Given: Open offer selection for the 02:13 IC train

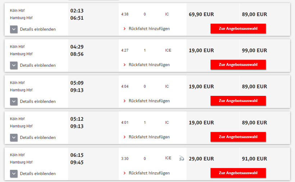Looking at the screenshot, I should 238,29.
